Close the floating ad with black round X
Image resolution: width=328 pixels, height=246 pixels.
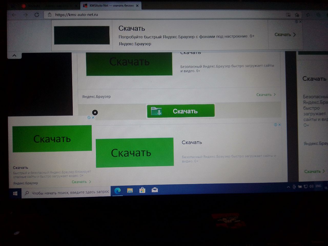tap(95, 112)
